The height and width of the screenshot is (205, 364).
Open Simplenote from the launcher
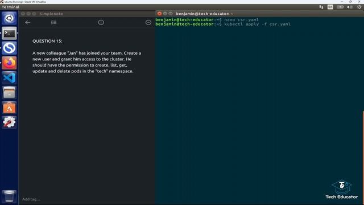[9, 48]
